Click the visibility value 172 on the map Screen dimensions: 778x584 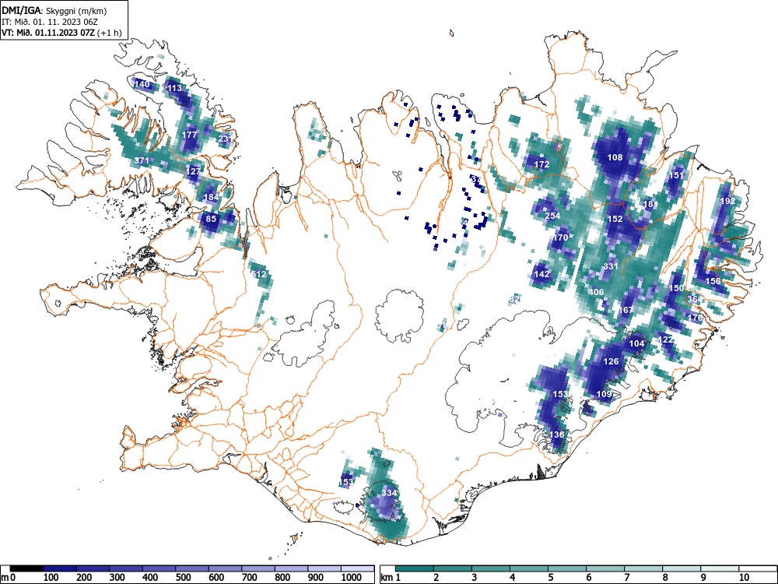[x=541, y=164]
